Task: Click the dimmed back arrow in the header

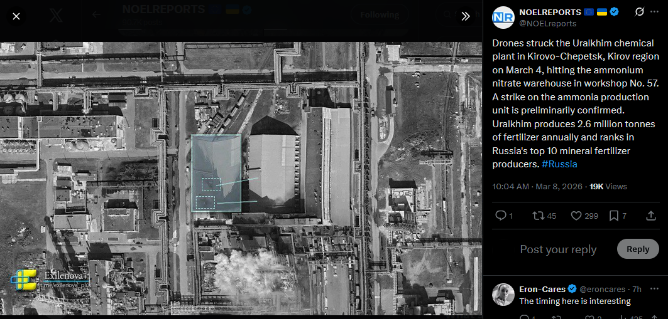Action: 97,15
